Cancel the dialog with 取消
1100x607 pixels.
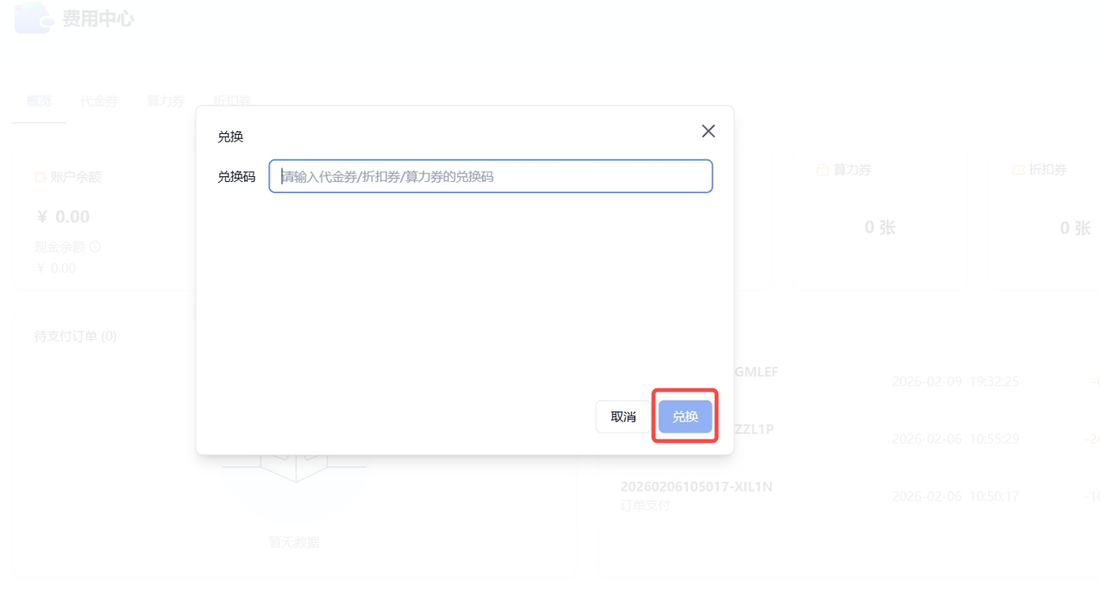[x=623, y=416]
